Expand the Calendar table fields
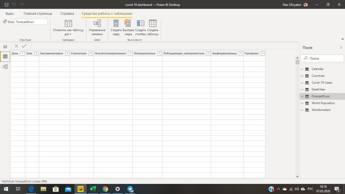Screen dimensions: 345x194 [x=302, y=69]
